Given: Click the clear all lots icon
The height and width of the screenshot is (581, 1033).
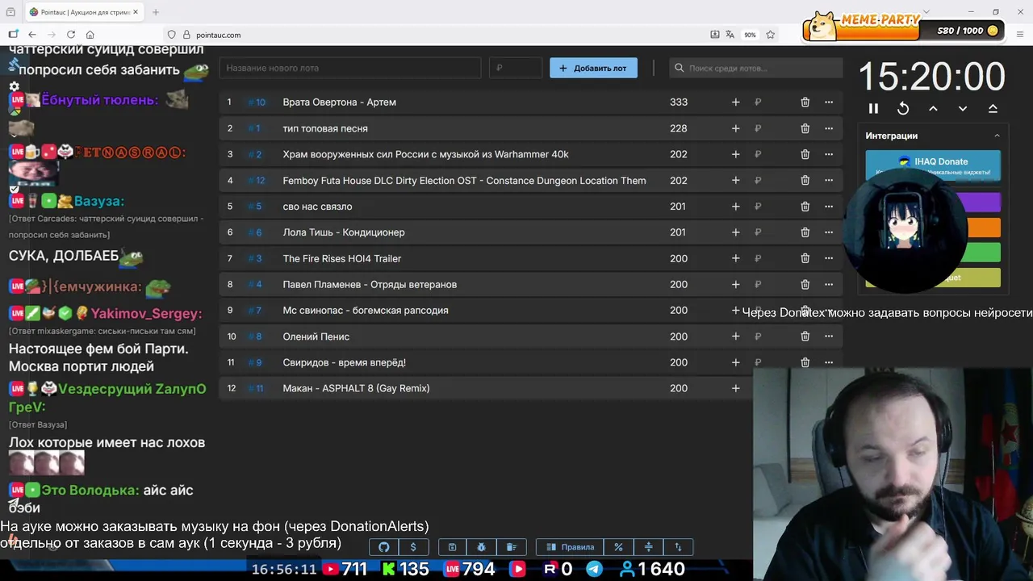Looking at the screenshot, I should pos(512,547).
